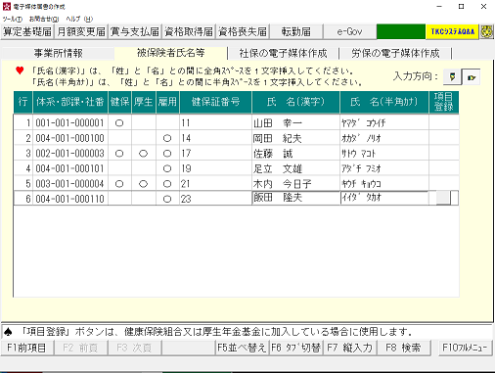Click the 転勤届 toolbar button
The height and width of the screenshot is (373, 495).
click(296, 31)
